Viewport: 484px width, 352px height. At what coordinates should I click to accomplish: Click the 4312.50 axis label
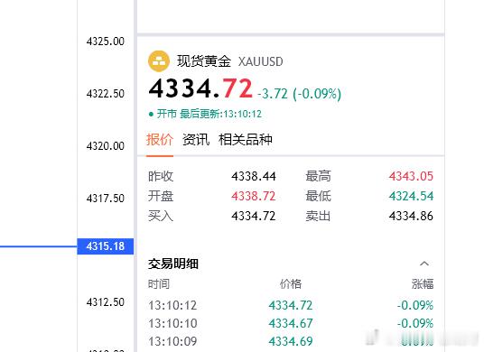[x=106, y=302]
